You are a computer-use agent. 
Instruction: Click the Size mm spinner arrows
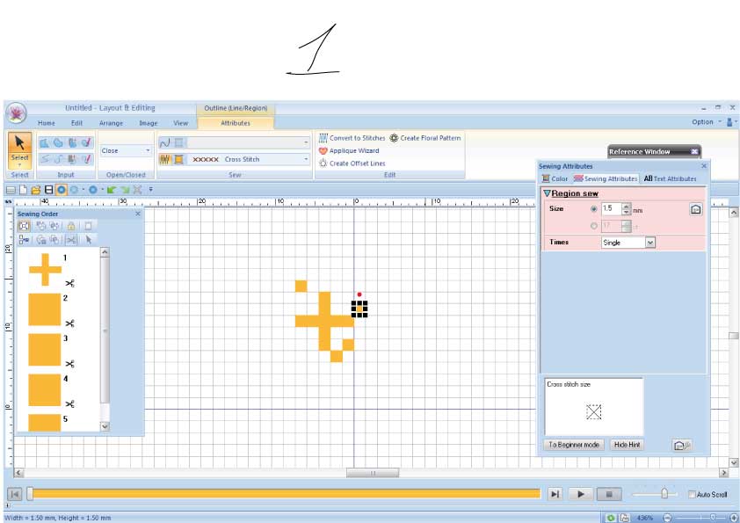pyautogui.click(x=627, y=208)
